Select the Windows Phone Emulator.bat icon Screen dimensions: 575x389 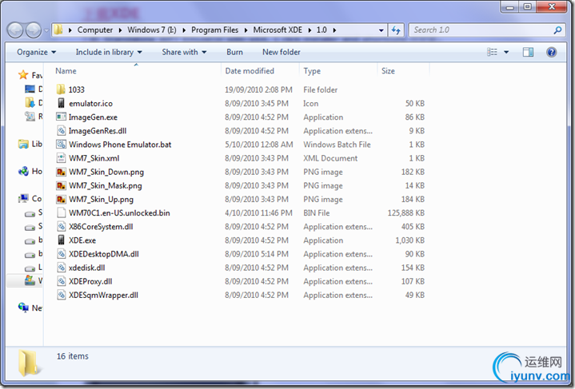click(61, 145)
